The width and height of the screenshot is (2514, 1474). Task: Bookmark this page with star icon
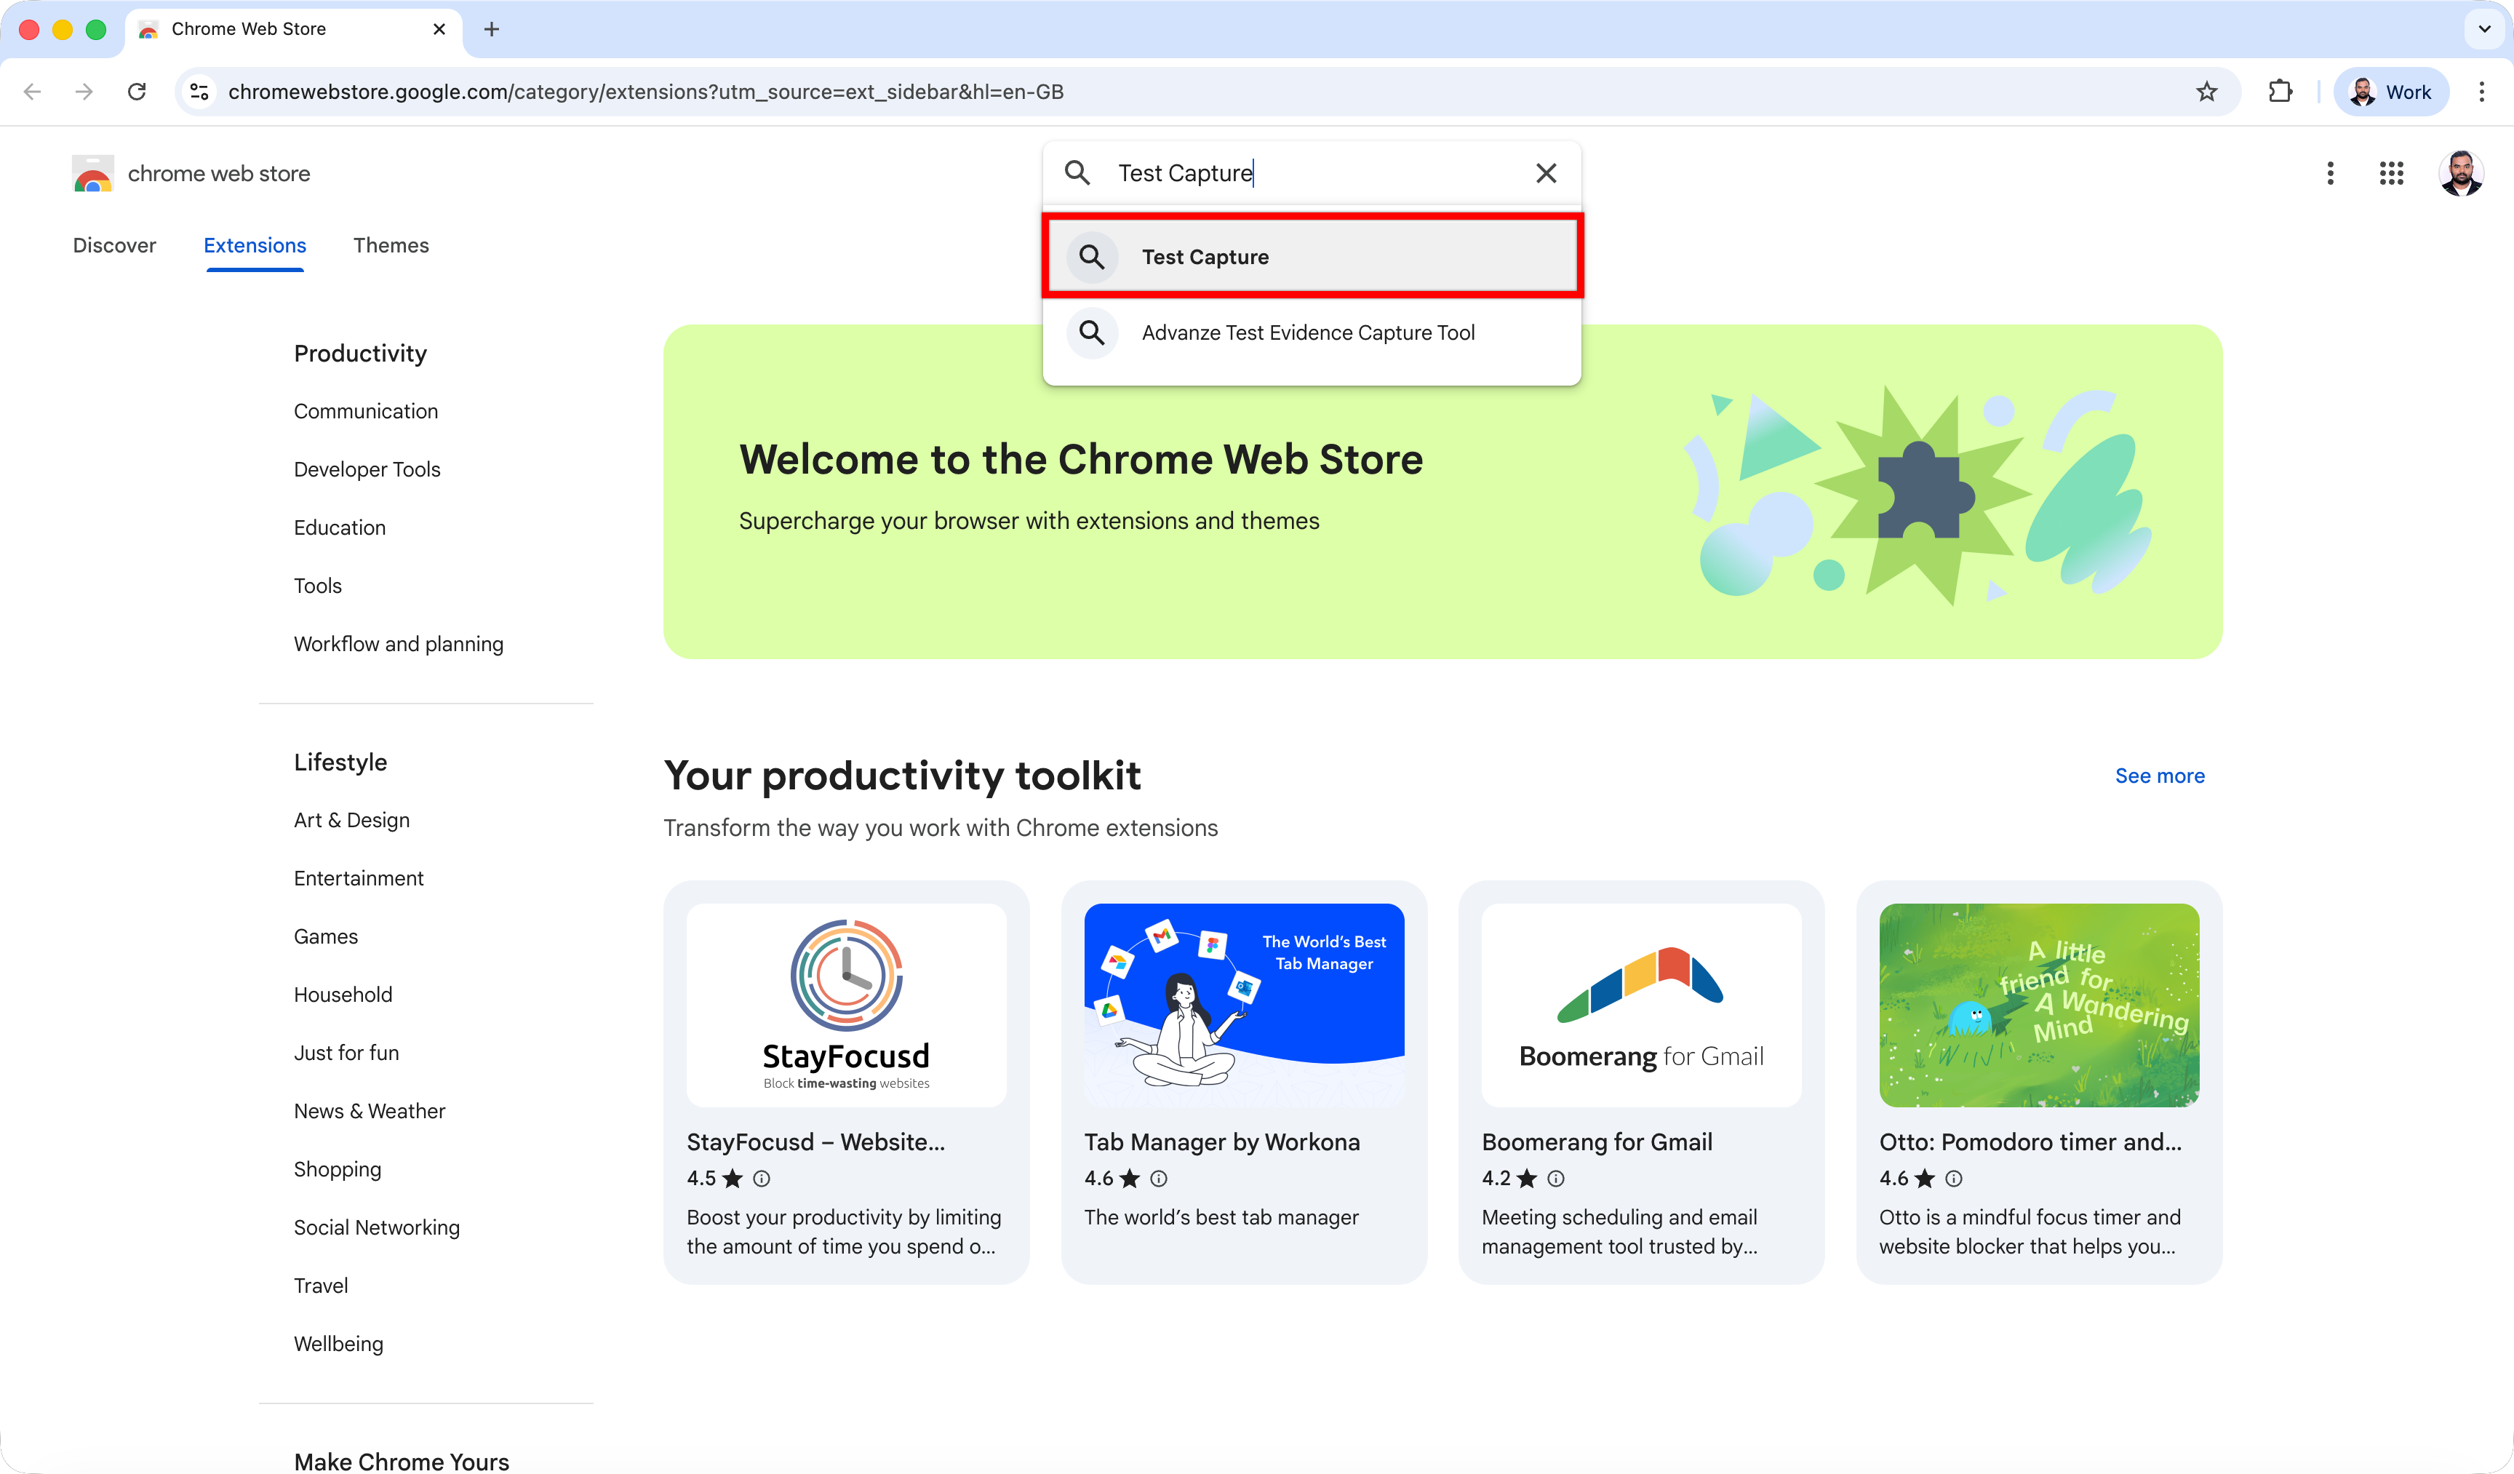(2206, 92)
